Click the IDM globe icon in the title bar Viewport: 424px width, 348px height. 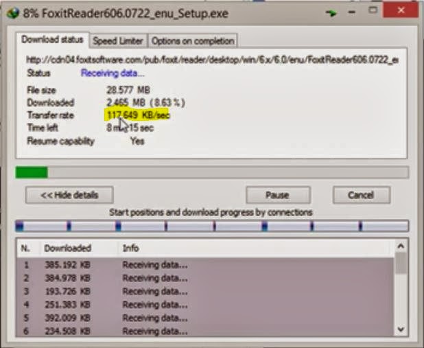click(x=12, y=12)
